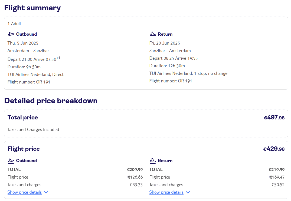Click the outbound TOTAL amount €209.99

pos(135,170)
